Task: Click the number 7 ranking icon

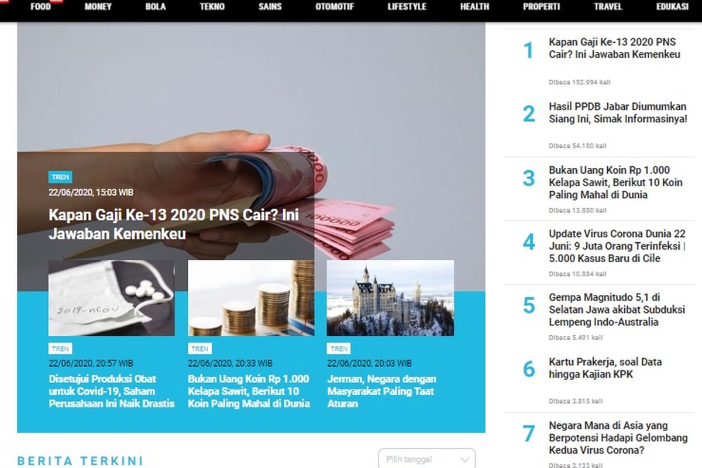Action: (x=529, y=434)
